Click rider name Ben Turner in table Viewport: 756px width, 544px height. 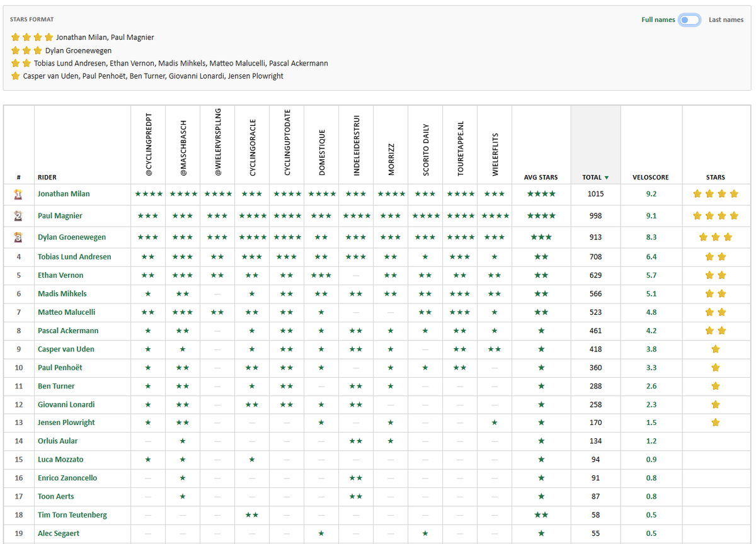tap(56, 386)
